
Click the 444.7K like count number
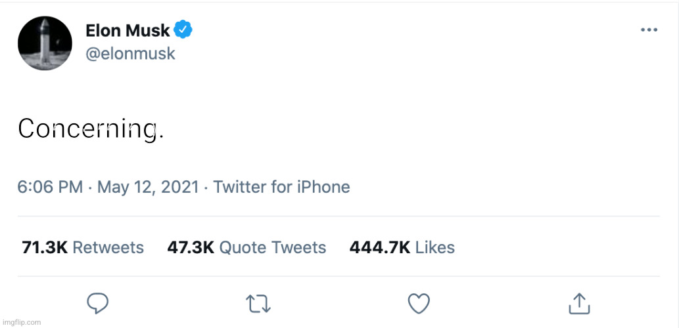[x=379, y=247]
